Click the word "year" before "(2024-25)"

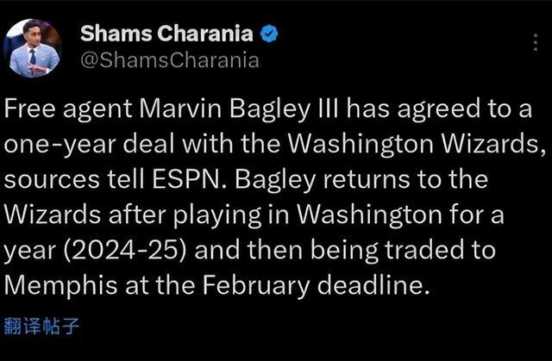[30, 252]
